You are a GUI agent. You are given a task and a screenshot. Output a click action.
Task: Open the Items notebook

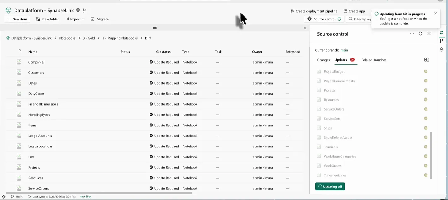(32, 125)
